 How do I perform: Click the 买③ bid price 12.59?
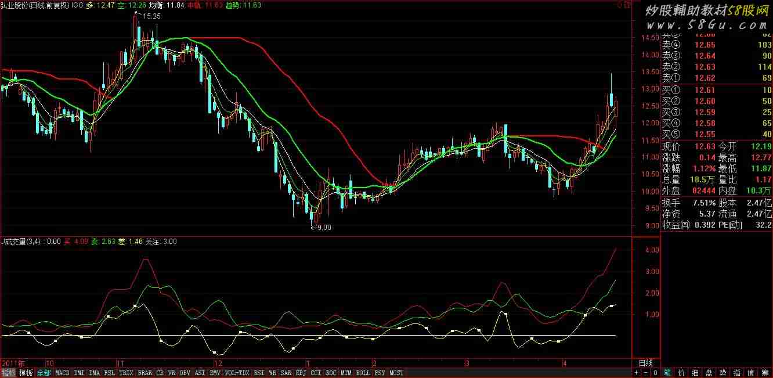tap(705, 112)
